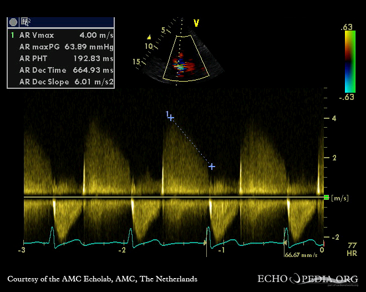Open the measurement worksheet table icon
This screenshot has height=292, width=366.
coord(26,22)
